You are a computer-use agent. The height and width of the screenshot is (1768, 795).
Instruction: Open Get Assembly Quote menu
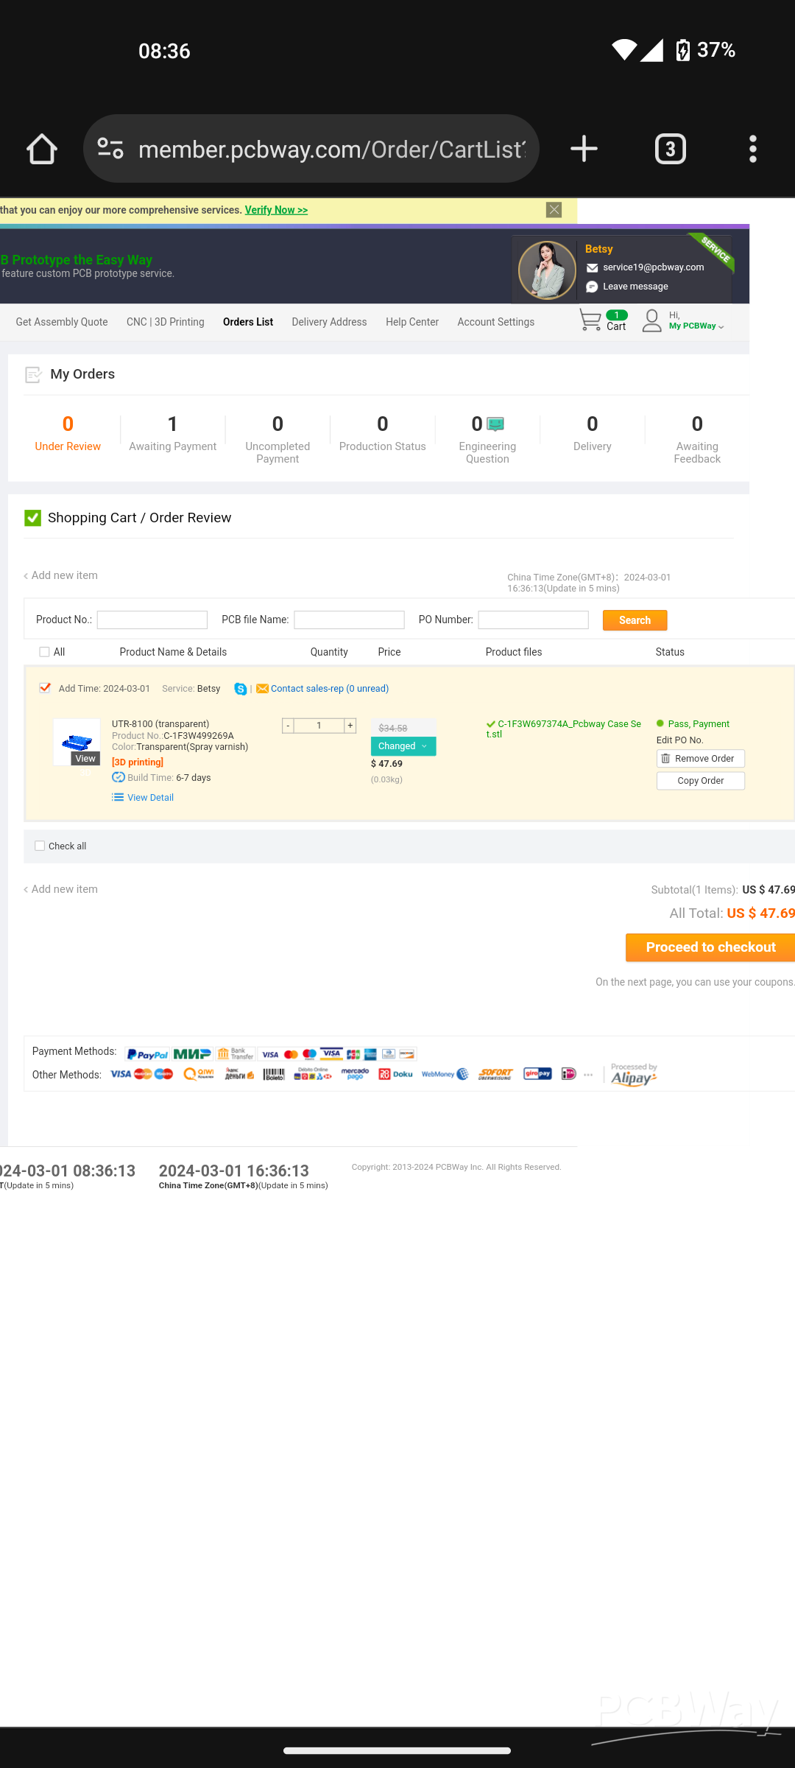(62, 322)
